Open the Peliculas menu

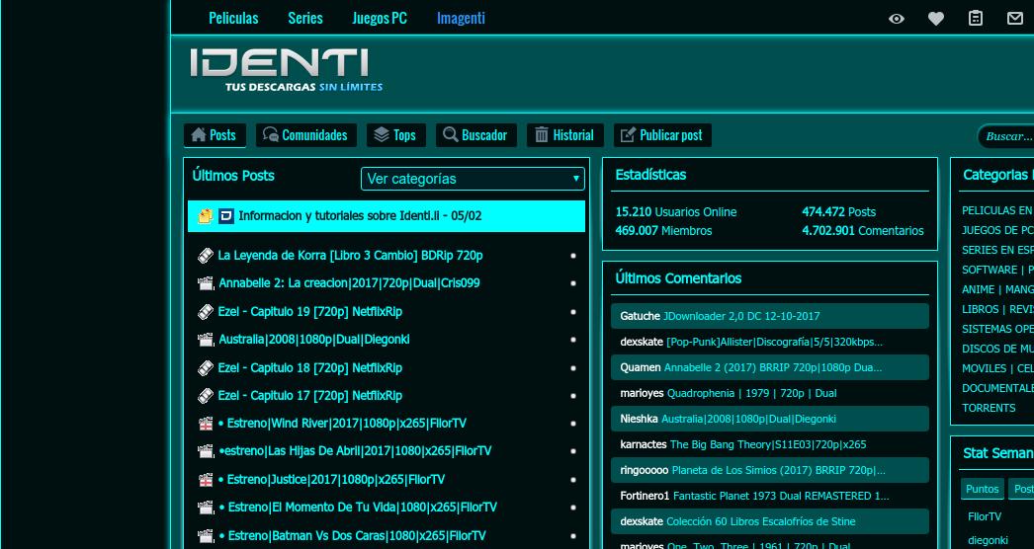(x=233, y=19)
